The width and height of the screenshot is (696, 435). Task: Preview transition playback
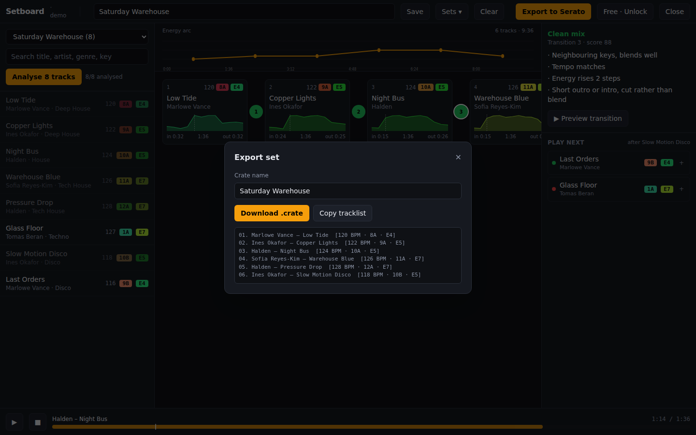(x=588, y=118)
